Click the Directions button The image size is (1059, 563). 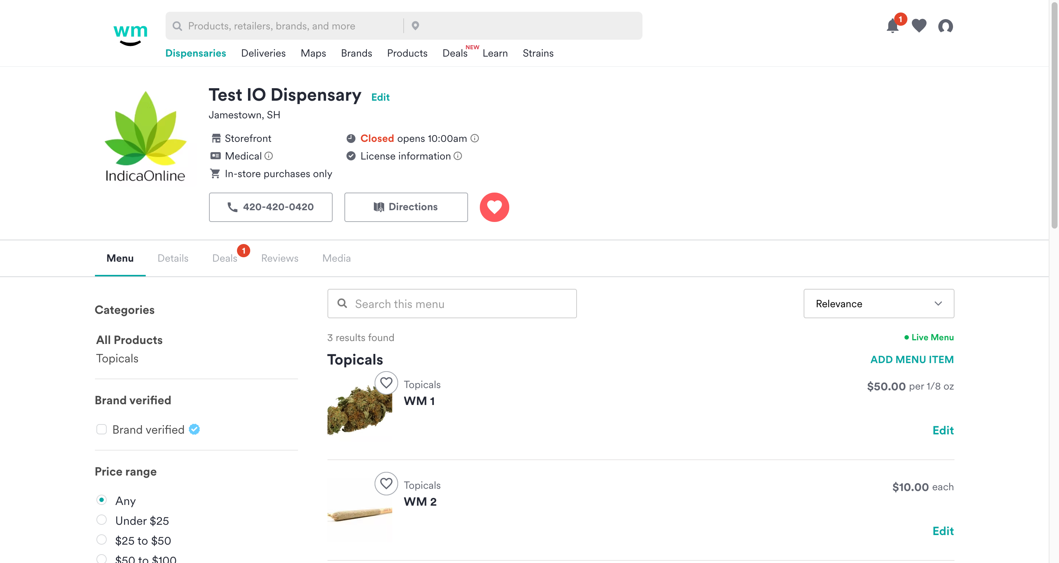[405, 207]
